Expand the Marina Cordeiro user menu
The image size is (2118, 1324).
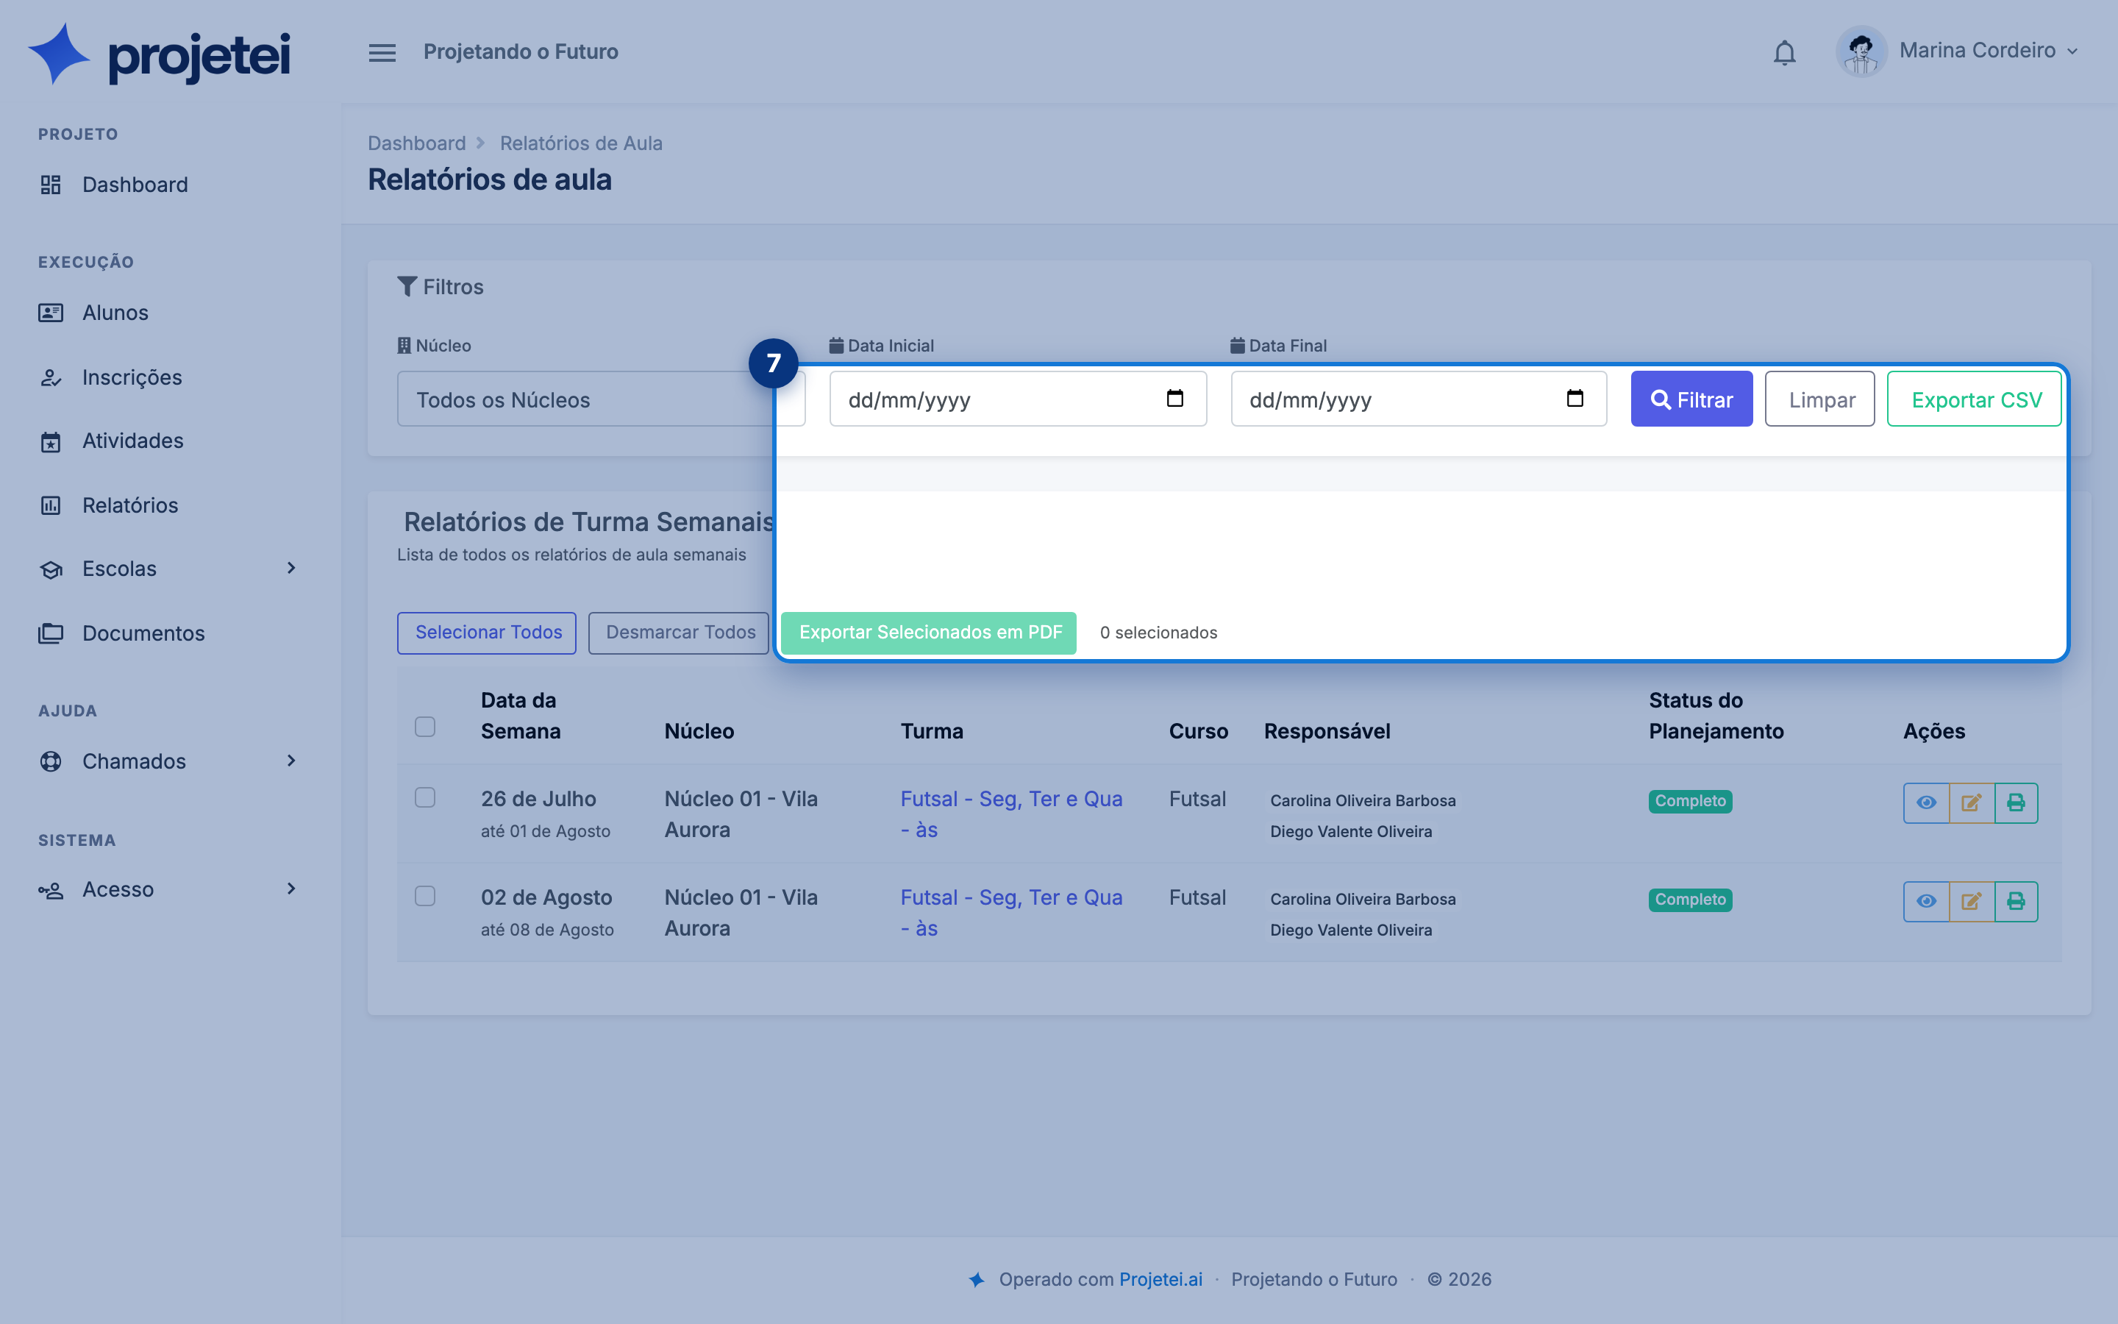tap(1988, 51)
